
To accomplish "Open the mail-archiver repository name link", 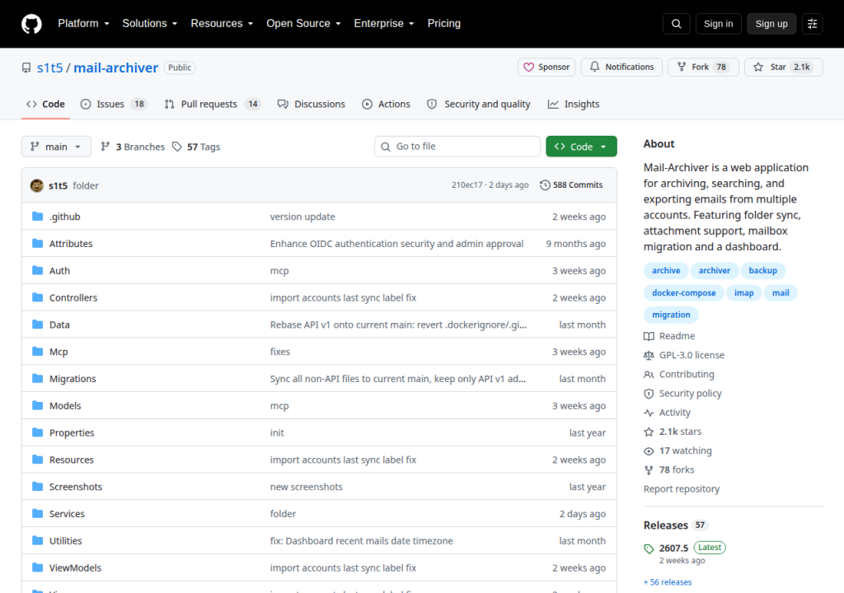I will pos(115,68).
